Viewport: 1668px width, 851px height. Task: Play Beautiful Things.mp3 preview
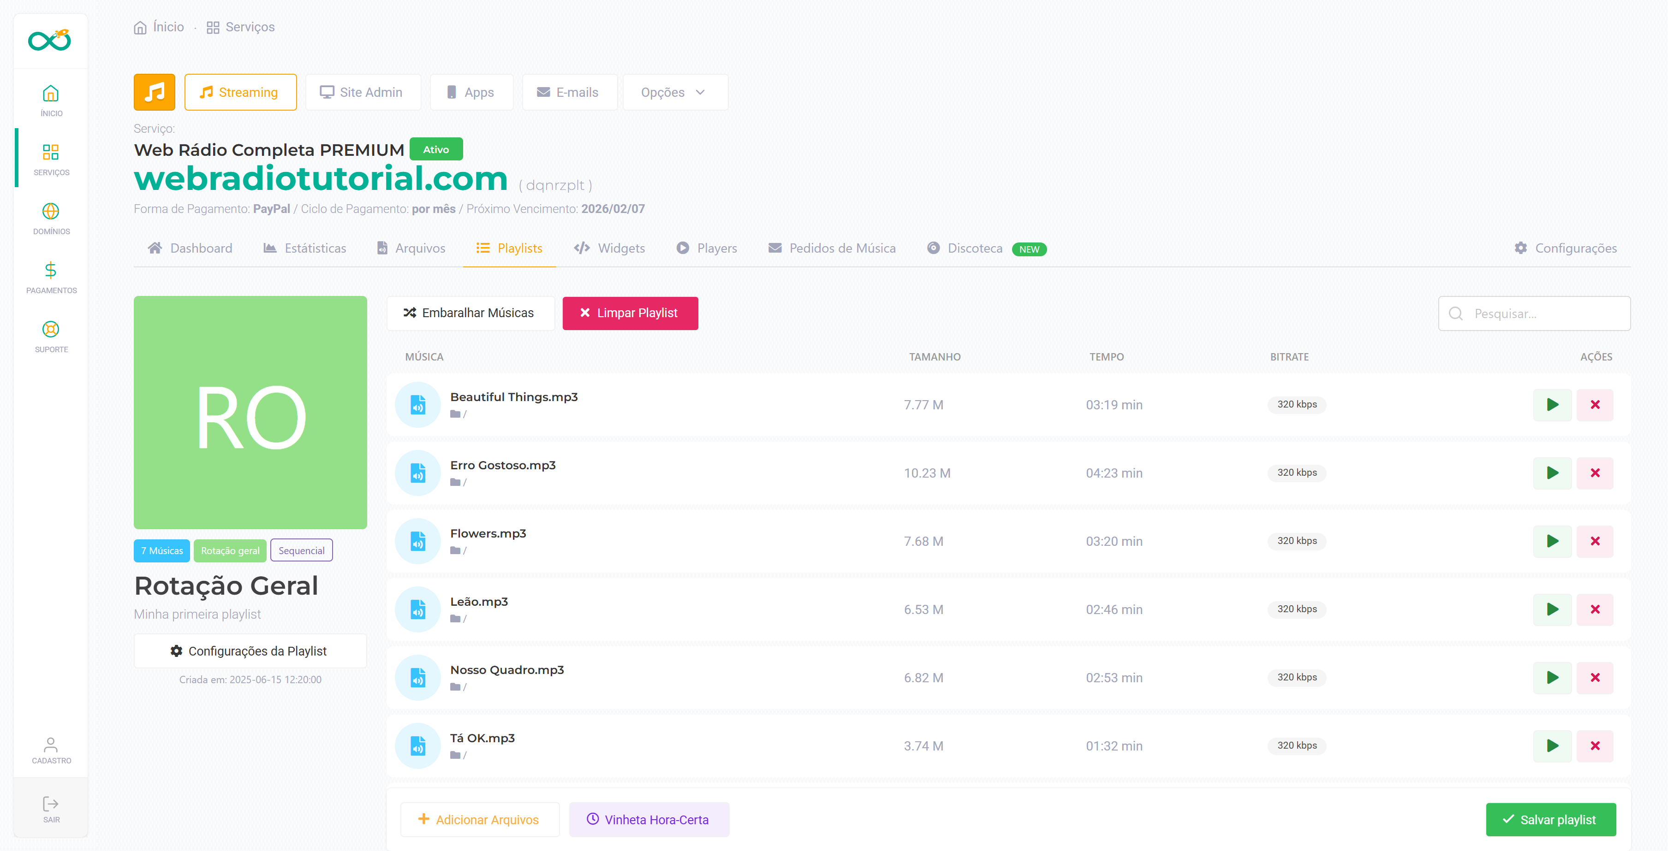[1551, 404]
